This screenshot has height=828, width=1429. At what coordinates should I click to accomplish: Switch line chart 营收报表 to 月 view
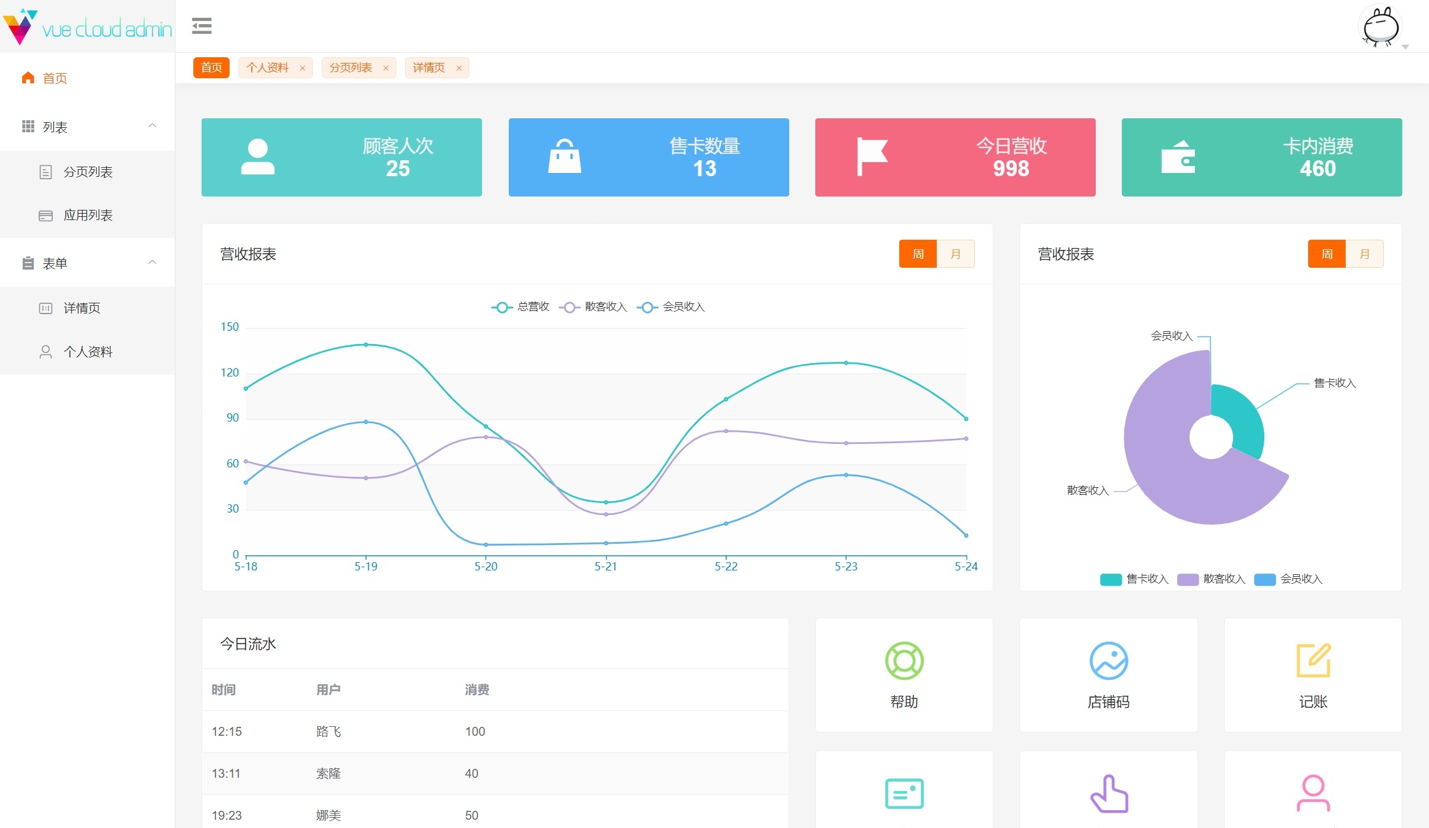coord(955,254)
